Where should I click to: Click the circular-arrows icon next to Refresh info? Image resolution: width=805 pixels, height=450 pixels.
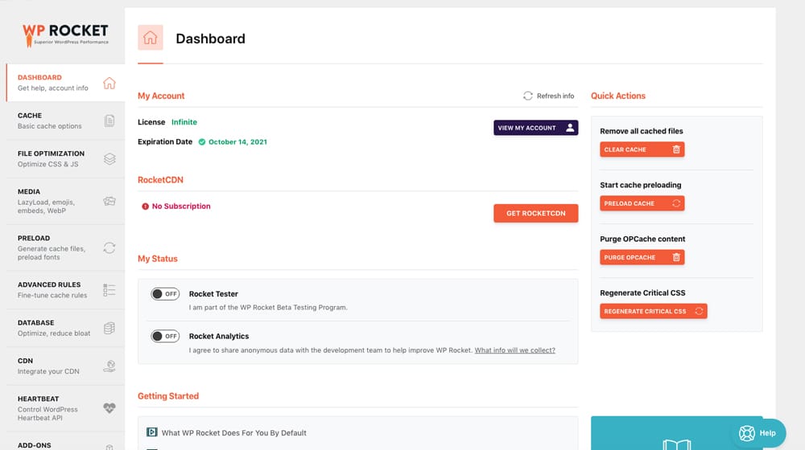(528, 96)
